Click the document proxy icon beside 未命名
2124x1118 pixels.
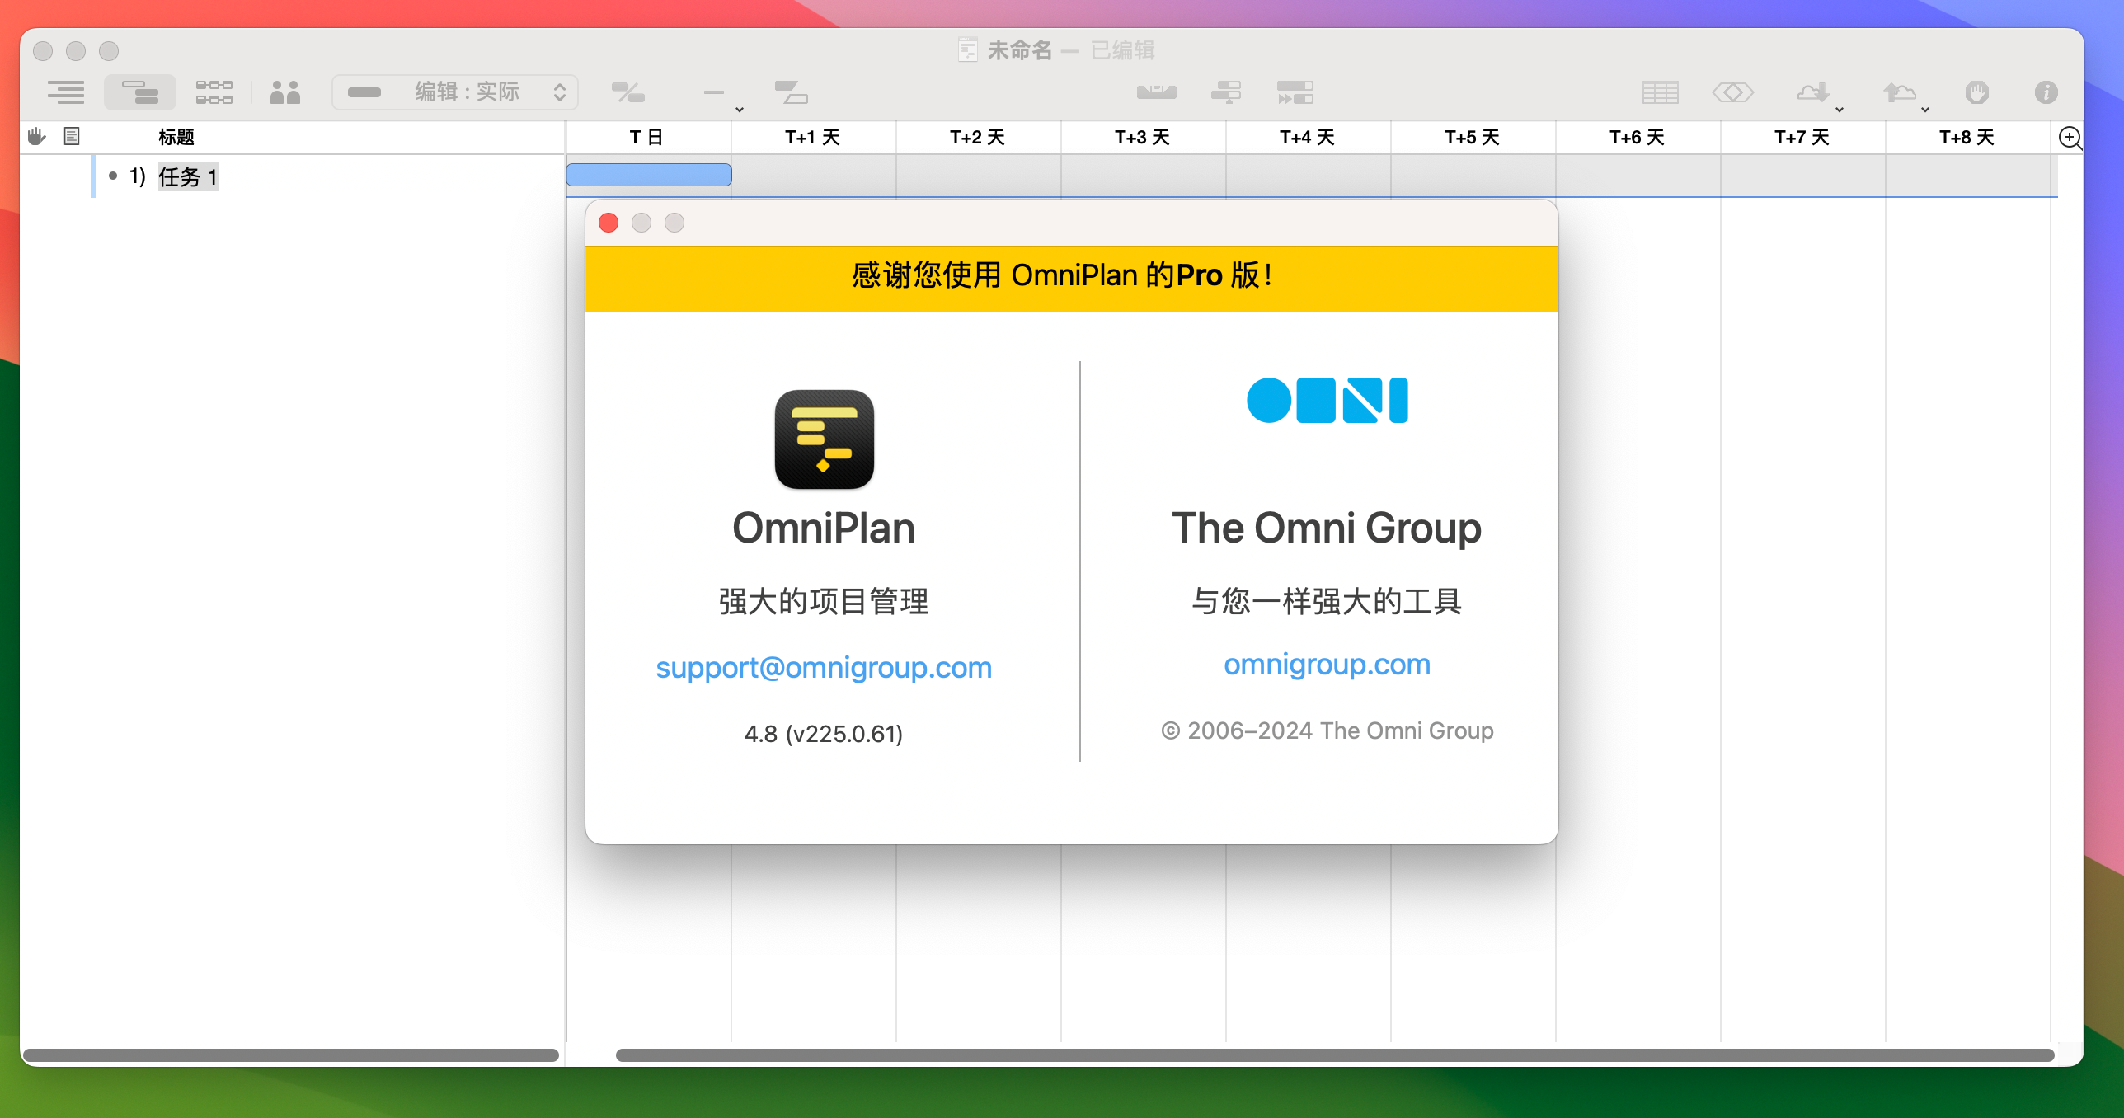coord(968,49)
